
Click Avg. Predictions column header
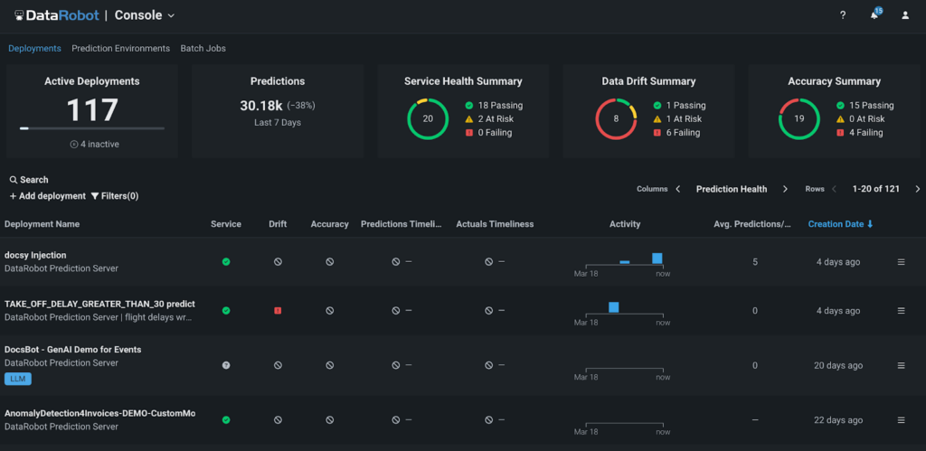pos(752,224)
